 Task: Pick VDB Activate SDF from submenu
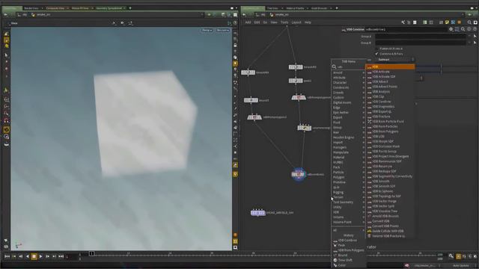coord(384,76)
